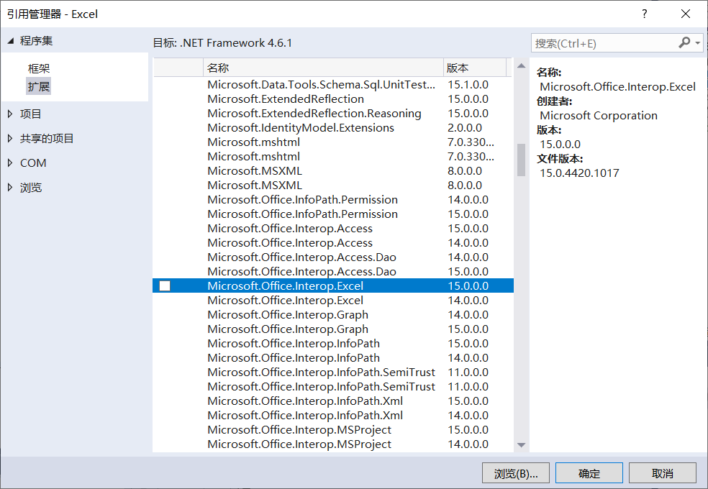Select the 扩展 assemblies category

click(39, 86)
